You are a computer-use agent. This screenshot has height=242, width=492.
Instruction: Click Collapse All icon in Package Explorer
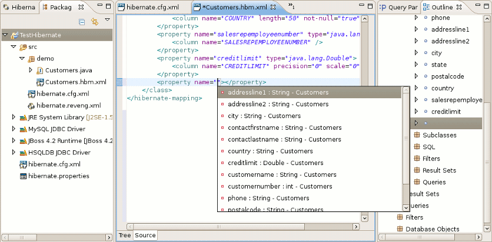coord(82,22)
